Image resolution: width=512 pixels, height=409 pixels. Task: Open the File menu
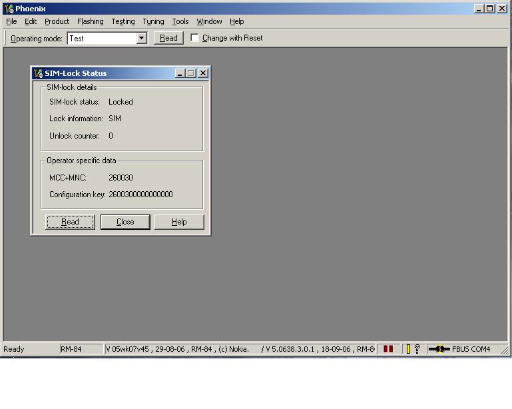(x=11, y=21)
